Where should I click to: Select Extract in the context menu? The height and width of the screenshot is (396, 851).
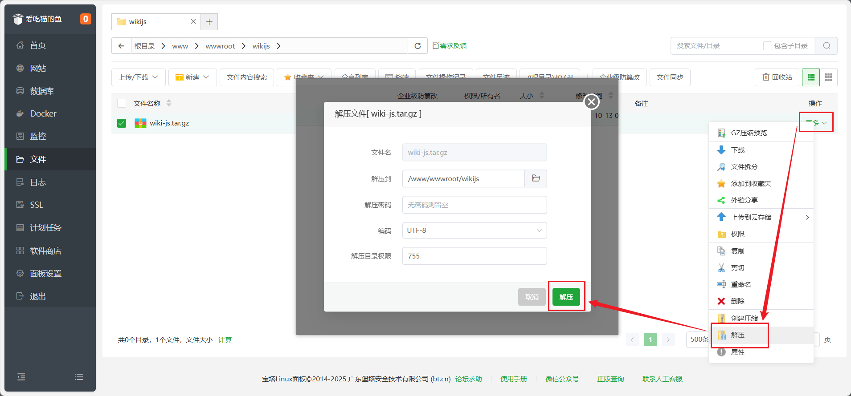pos(738,335)
